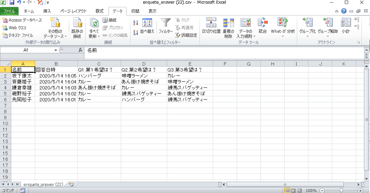Open the Name Box dropdown arrow
Viewport: 370px width, 193px height.
point(56,50)
